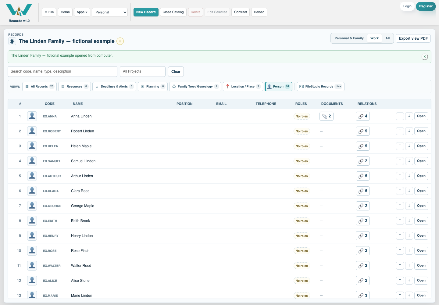439x305 pixels.
Task: Move George Maple row down
Action: [409, 206]
